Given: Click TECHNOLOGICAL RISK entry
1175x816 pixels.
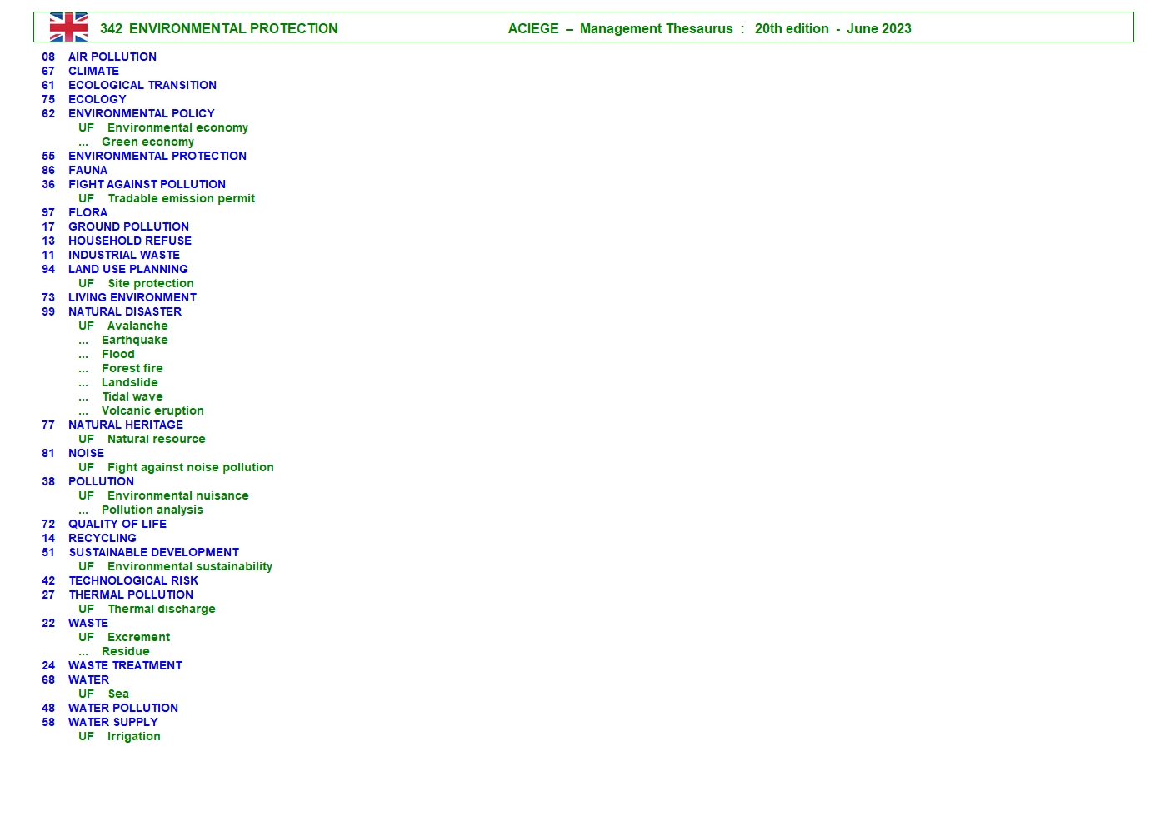Looking at the screenshot, I should click(133, 580).
